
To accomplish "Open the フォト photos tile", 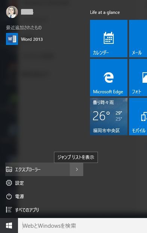I will point(138,78).
